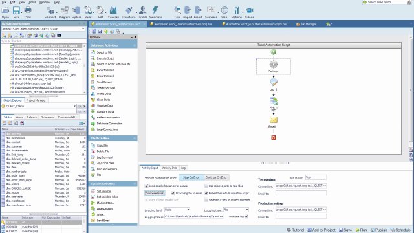Open the File menu
414x233 pixels.
pyautogui.click(x=4, y=2)
